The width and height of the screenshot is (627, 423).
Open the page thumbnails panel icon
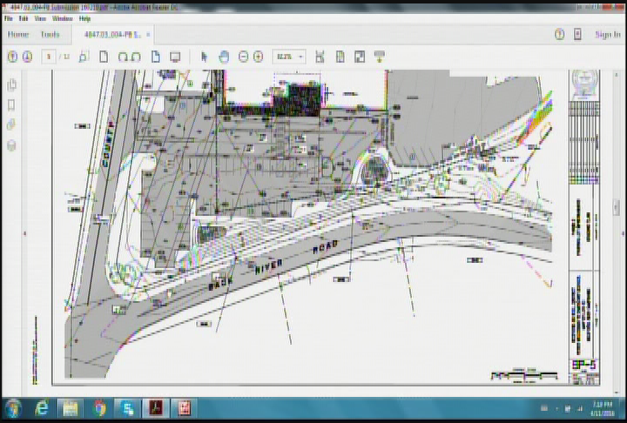coord(11,84)
